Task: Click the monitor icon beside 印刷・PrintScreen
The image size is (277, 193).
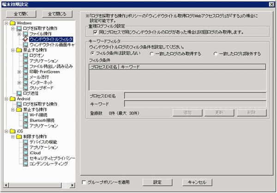Action: tap(25, 72)
